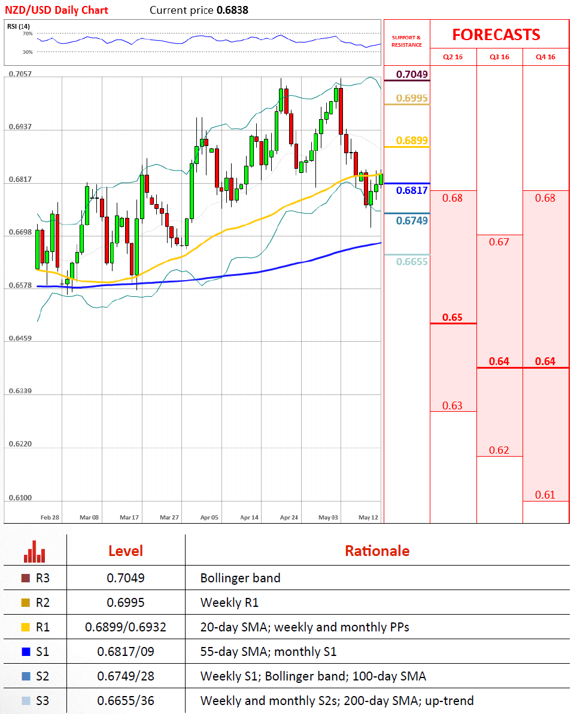This screenshot has width=577, height=714.
Task: Click the R3 dark red swatch
Action: [25, 578]
